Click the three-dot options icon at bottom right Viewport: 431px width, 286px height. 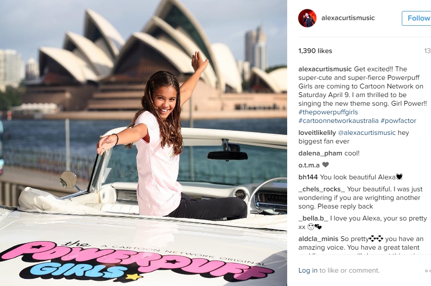(428, 271)
